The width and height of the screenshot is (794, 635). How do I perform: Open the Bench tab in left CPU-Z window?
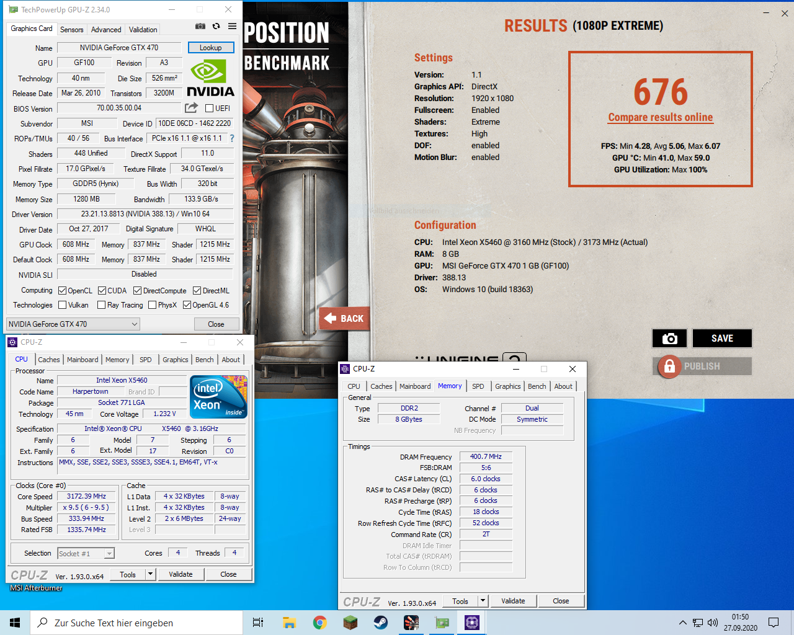pos(204,360)
